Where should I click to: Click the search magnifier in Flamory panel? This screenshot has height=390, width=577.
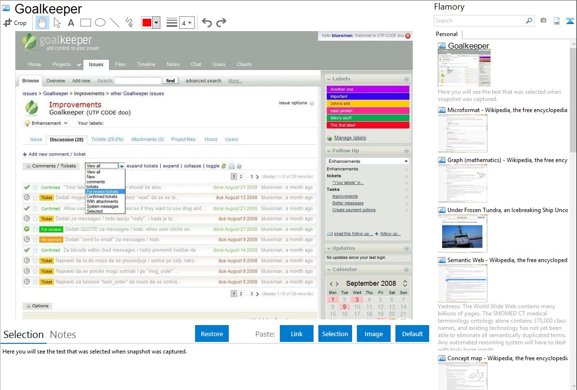point(529,21)
